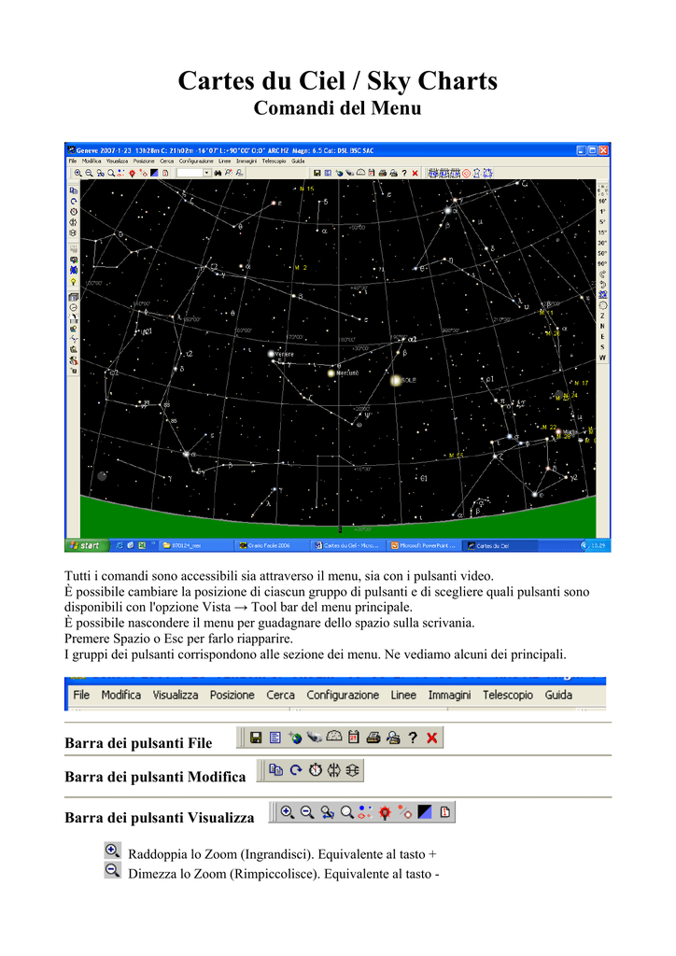Open the dropdown arrow of the toolbar combo box

(206, 173)
